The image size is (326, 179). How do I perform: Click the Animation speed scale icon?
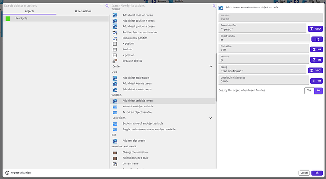coord(115,158)
